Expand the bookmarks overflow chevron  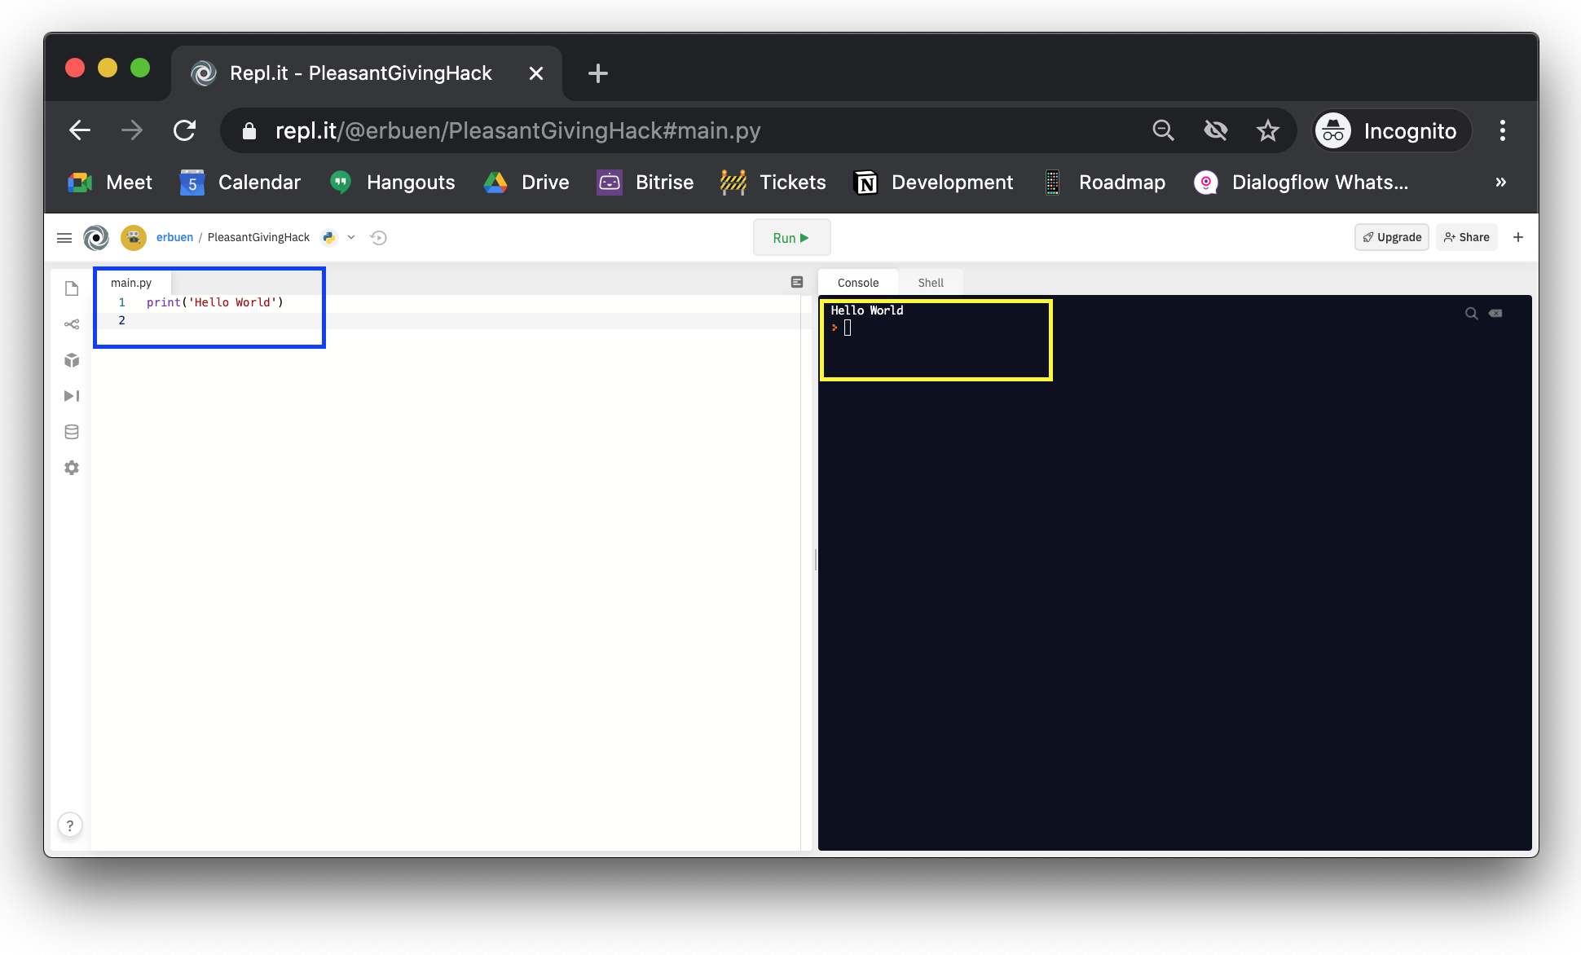tap(1500, 183)
